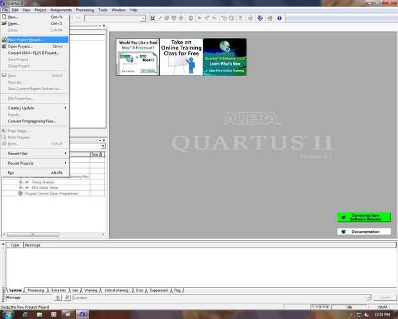The image size is (398, 319).
Task: Click the New Project Wizard icon
Action: point(4,40)
